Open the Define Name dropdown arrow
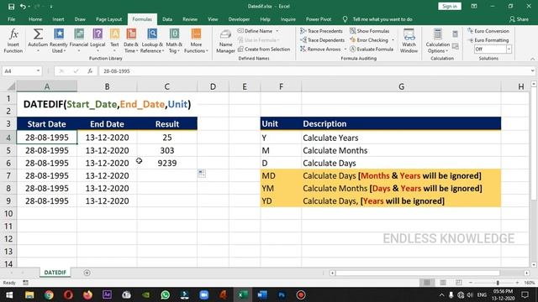This screenshot has height=302, width=538. [277, 31]
